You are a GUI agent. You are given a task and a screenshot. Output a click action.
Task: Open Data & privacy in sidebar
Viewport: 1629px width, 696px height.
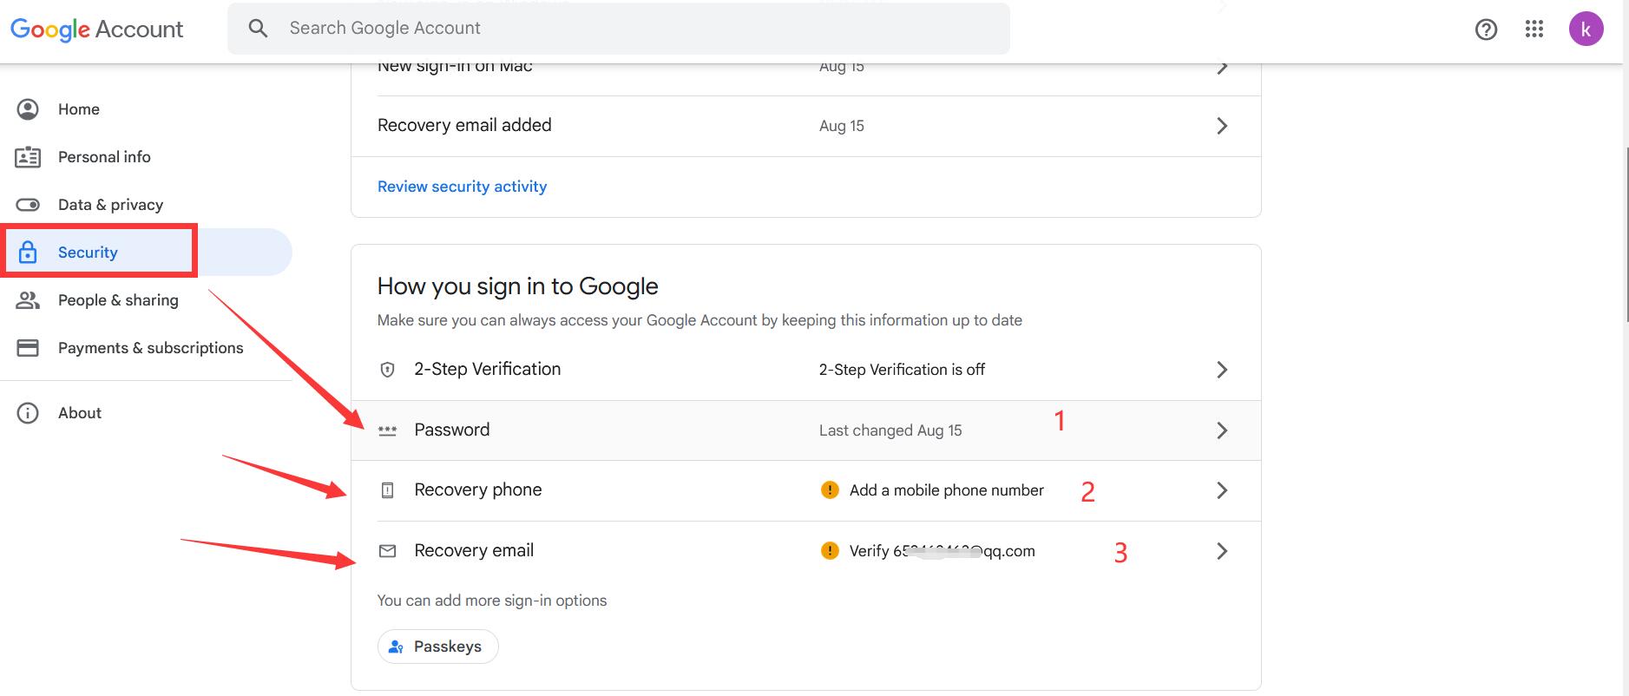coord(146,205)
